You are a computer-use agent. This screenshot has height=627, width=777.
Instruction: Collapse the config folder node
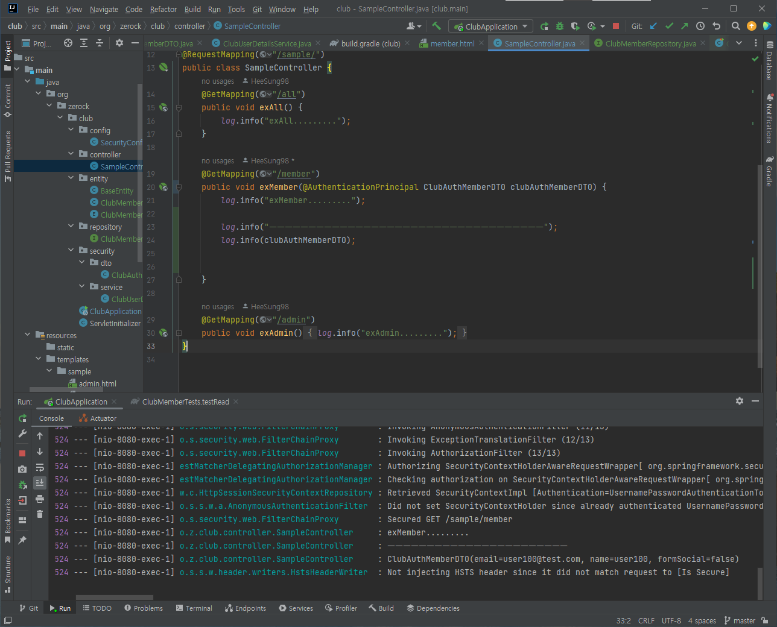[71, 130]
